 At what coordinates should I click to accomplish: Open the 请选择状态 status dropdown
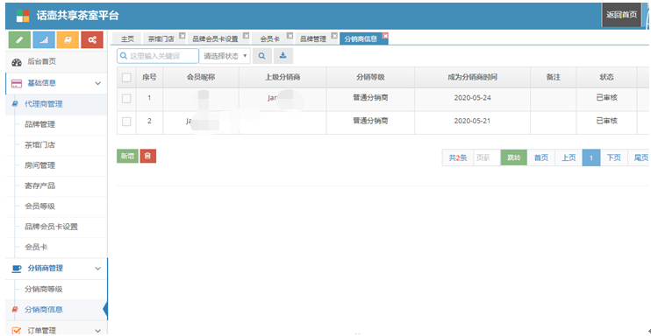(x=225, y=56)
